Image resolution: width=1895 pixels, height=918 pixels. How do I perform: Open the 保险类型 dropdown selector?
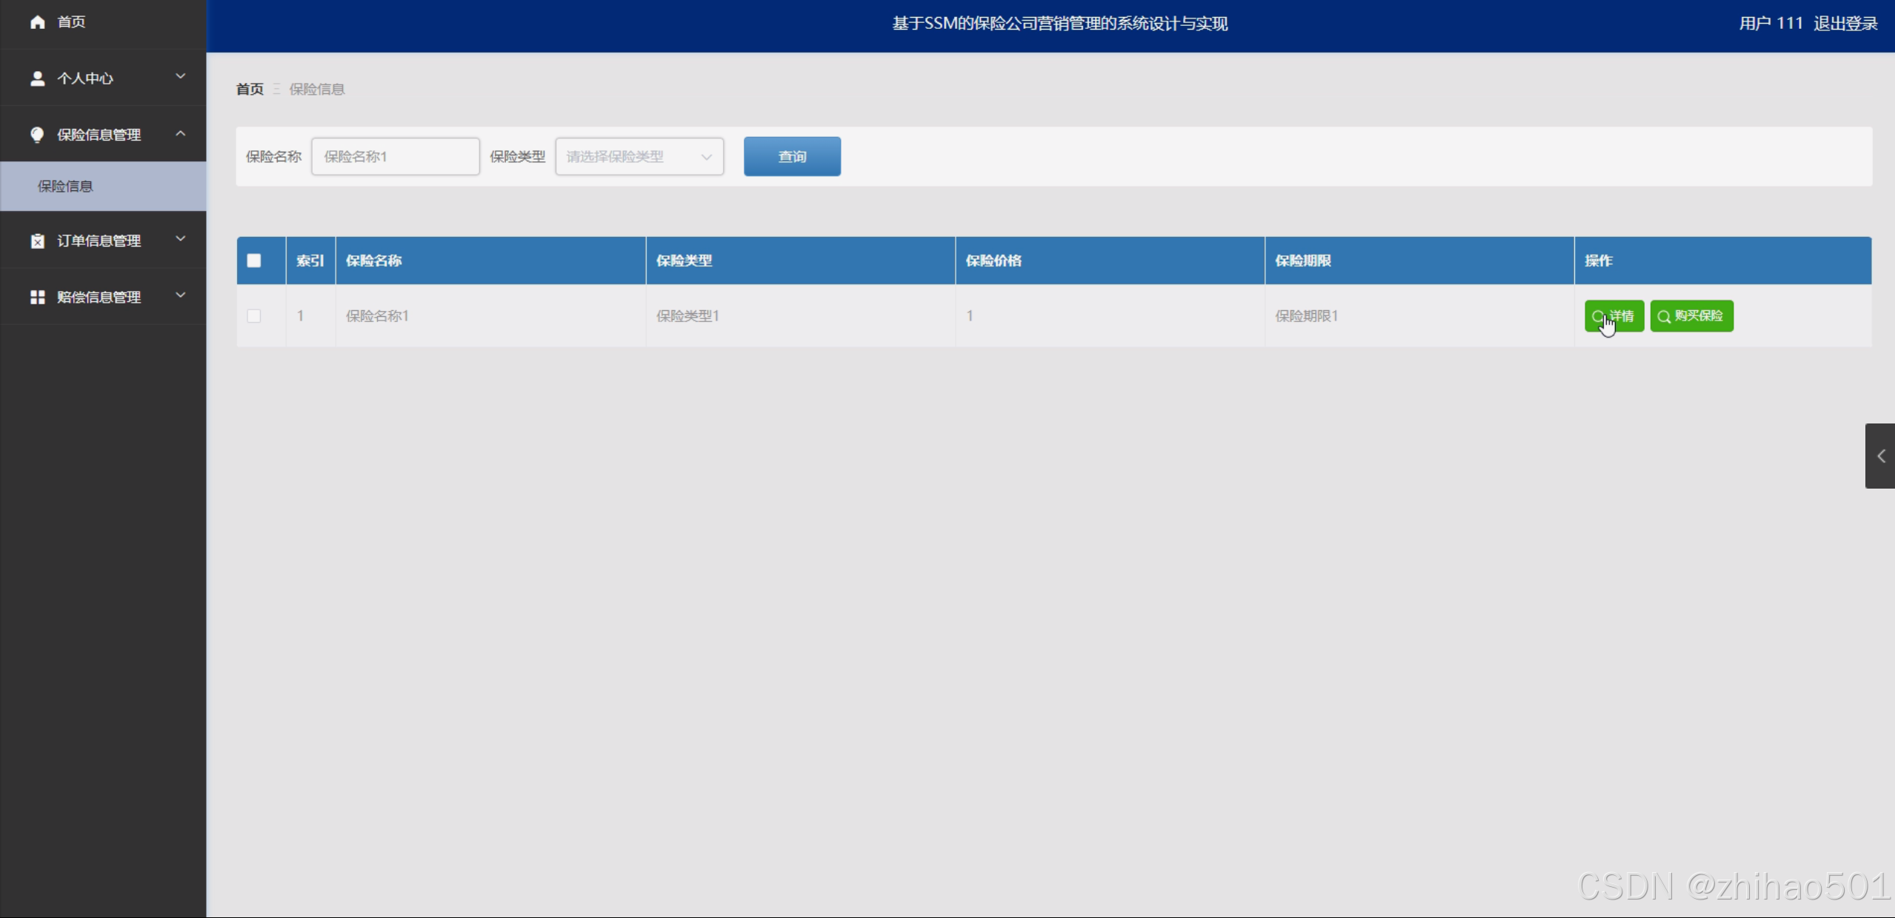pos(639,157)
